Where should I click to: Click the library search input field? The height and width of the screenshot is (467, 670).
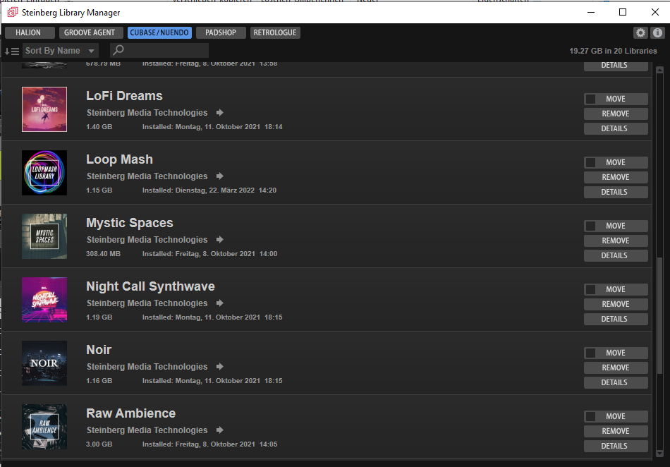pyautogui.click(x=159, y=50)
